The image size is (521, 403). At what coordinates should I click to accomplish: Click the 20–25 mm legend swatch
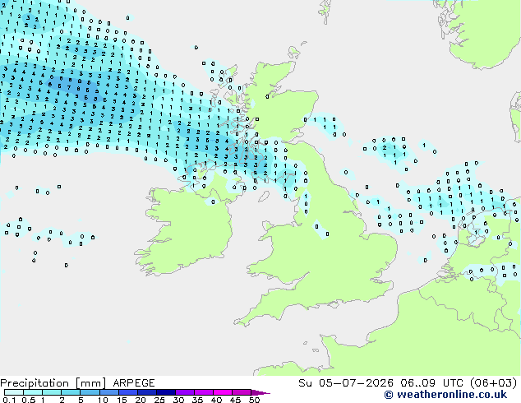pos(146,392)
